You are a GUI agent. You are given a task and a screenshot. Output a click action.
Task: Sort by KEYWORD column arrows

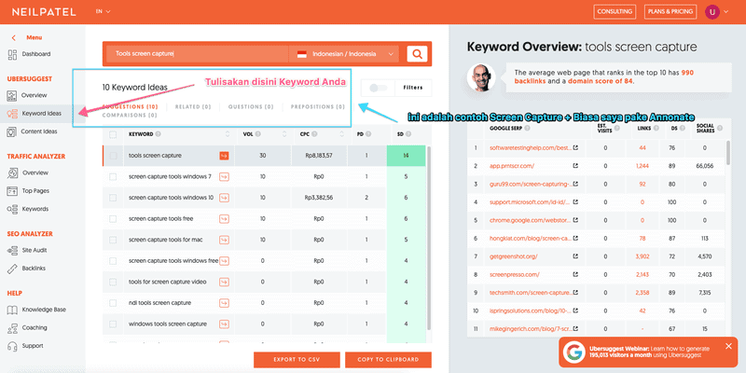click(228, 134)
